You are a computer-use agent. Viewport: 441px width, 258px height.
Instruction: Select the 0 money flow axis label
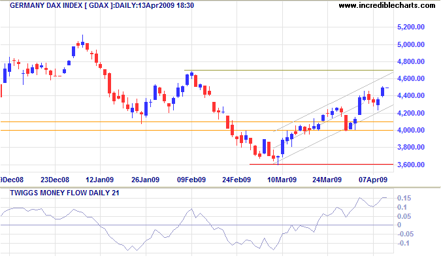399,225
